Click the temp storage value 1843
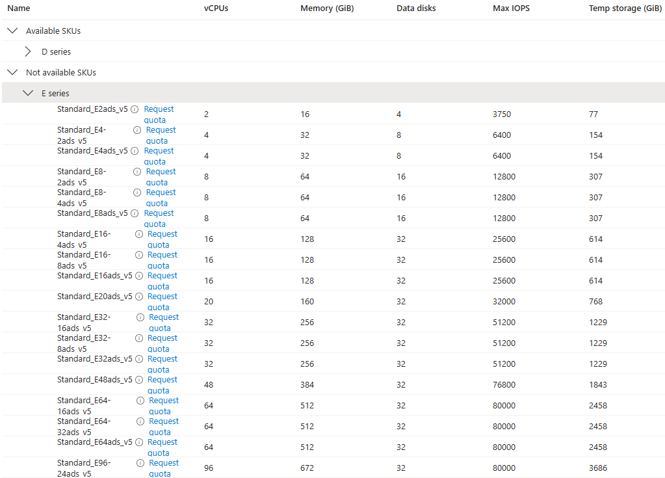The image size is (665, 478). (598, 385)
